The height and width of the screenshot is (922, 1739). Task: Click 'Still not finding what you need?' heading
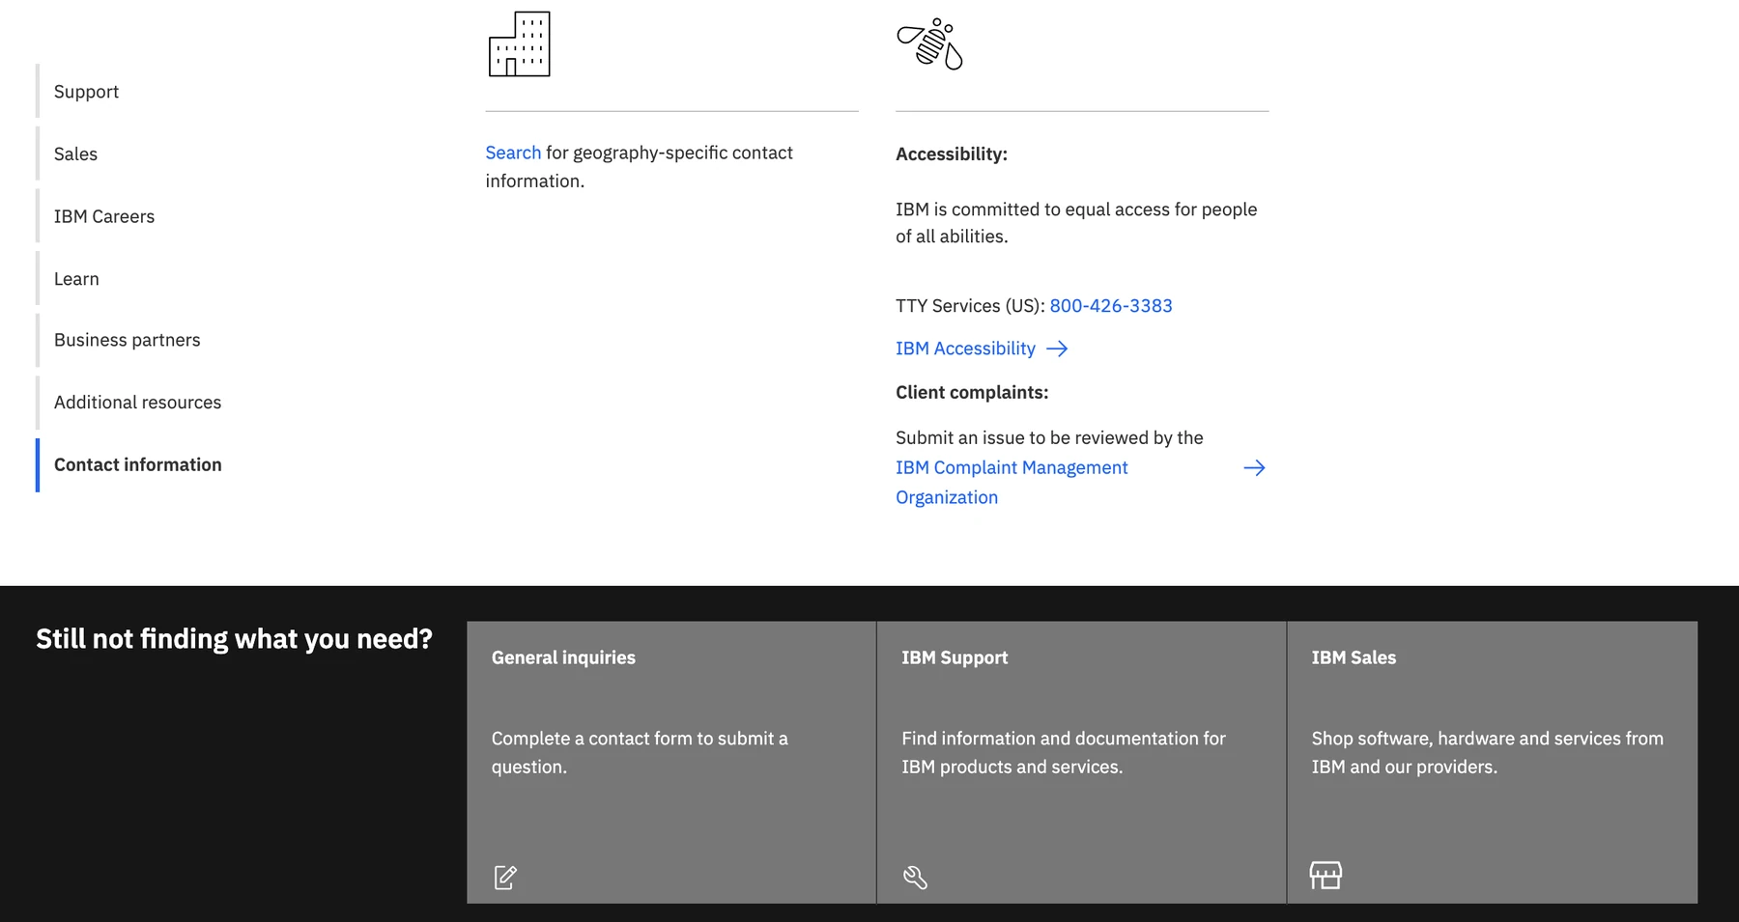coord(234,639)
